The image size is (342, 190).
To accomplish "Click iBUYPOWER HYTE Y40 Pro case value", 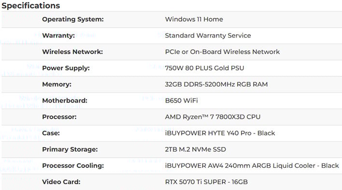I will click(x=220, y=133).
